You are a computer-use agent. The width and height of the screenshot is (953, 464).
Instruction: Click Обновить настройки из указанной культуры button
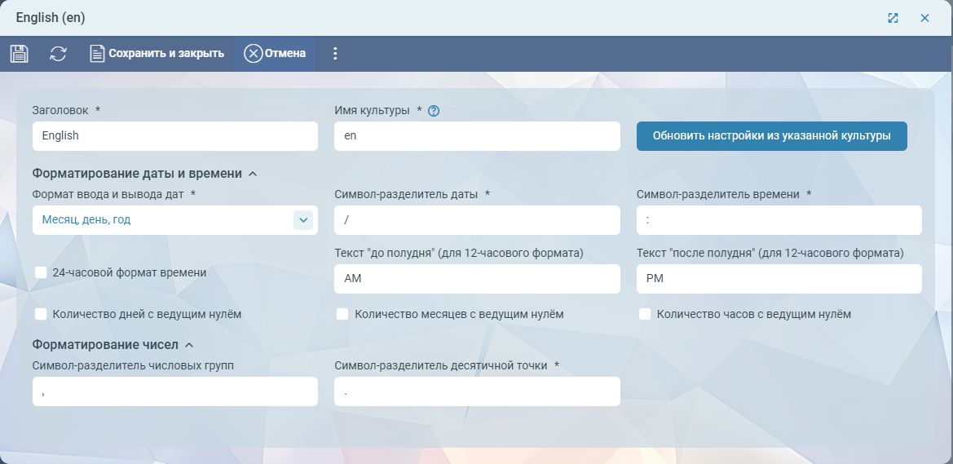point(771,136)
